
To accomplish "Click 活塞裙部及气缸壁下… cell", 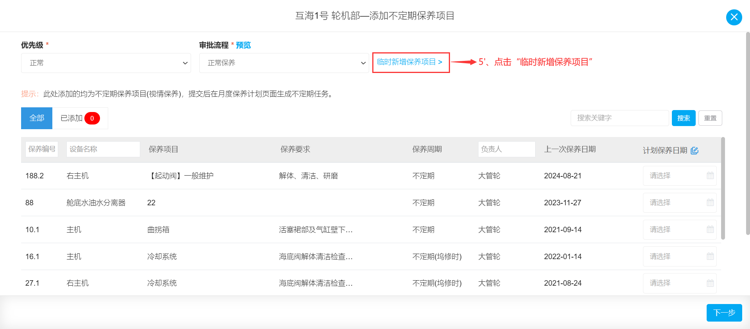I will 316,230.
